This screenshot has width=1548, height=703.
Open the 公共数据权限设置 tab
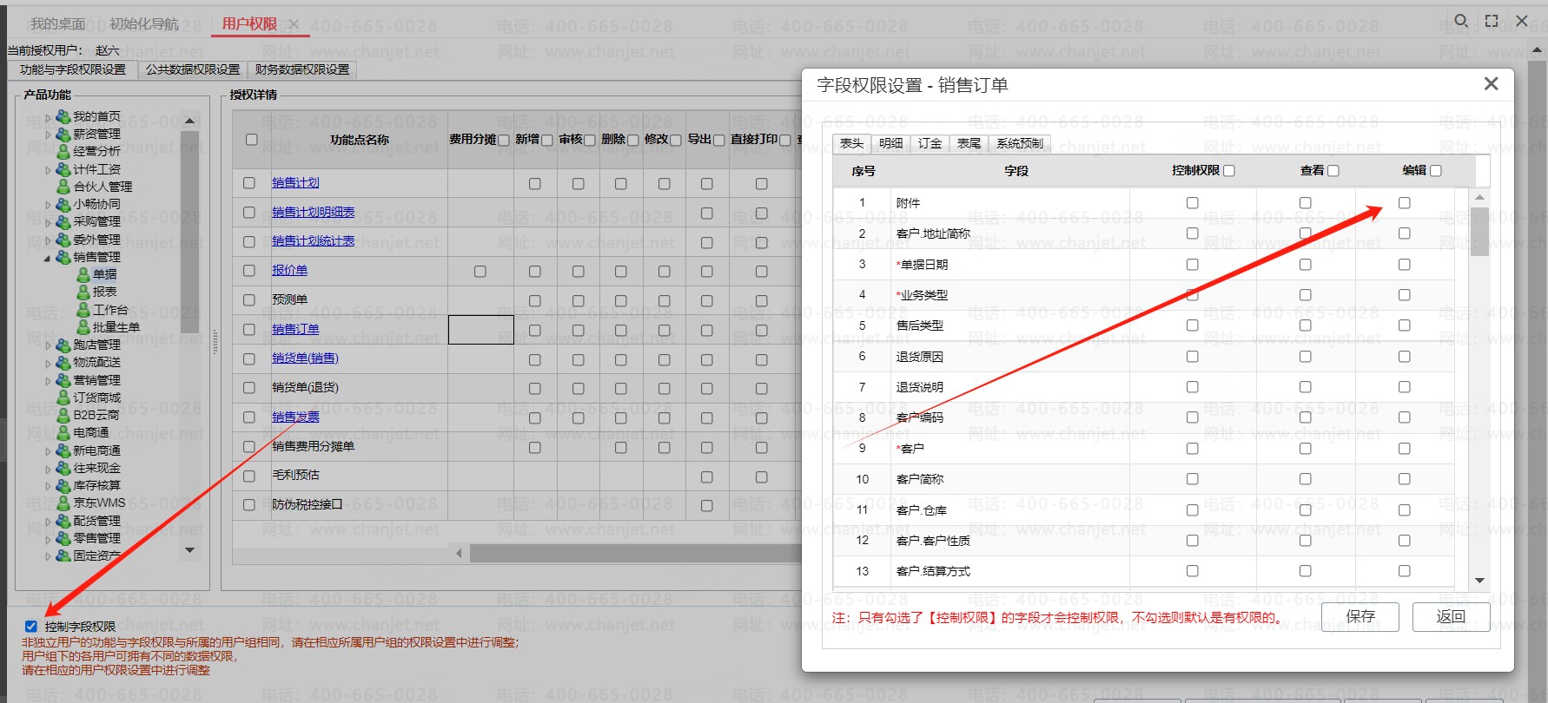(x=193, y=69)
